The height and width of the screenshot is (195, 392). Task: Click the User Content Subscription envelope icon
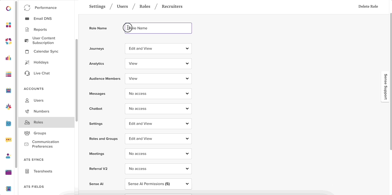pyautogui.click(x=27, y=40)
